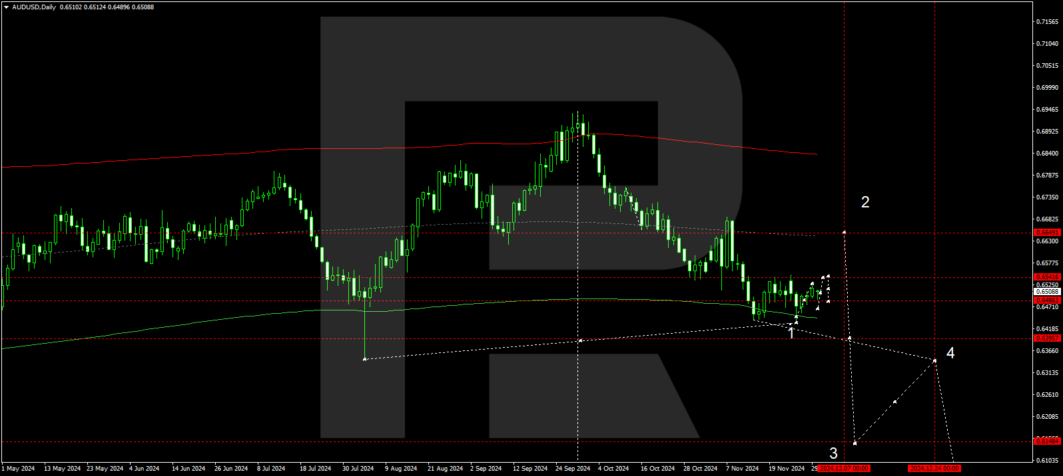Click the red level label 0.66491
1063x476 pixels.
point(1046,233)
